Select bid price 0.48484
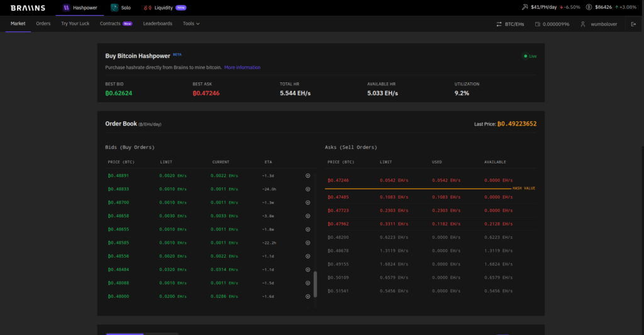 [x=118, y=270]
